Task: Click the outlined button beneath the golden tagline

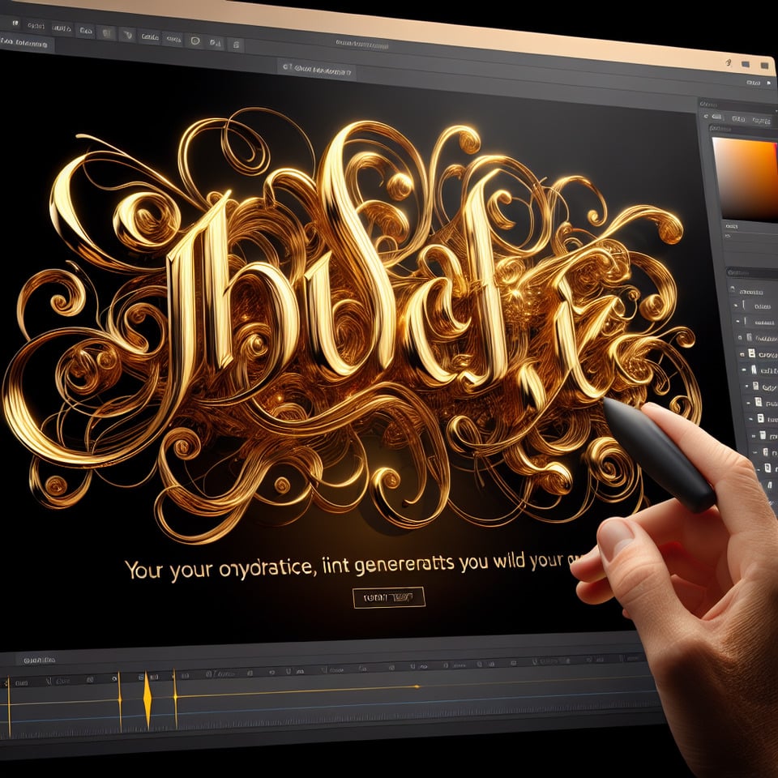Action: [x=388, y=597]
